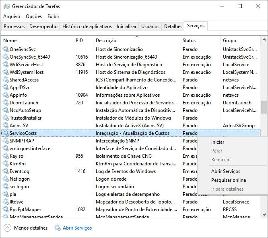Click 'Informações sobre Aplicativos' description
This screenshot has height=238, width=268.
(x=128, y=95)
